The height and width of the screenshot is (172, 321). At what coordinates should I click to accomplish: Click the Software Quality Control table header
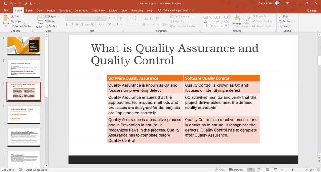[x=221, y=78]
